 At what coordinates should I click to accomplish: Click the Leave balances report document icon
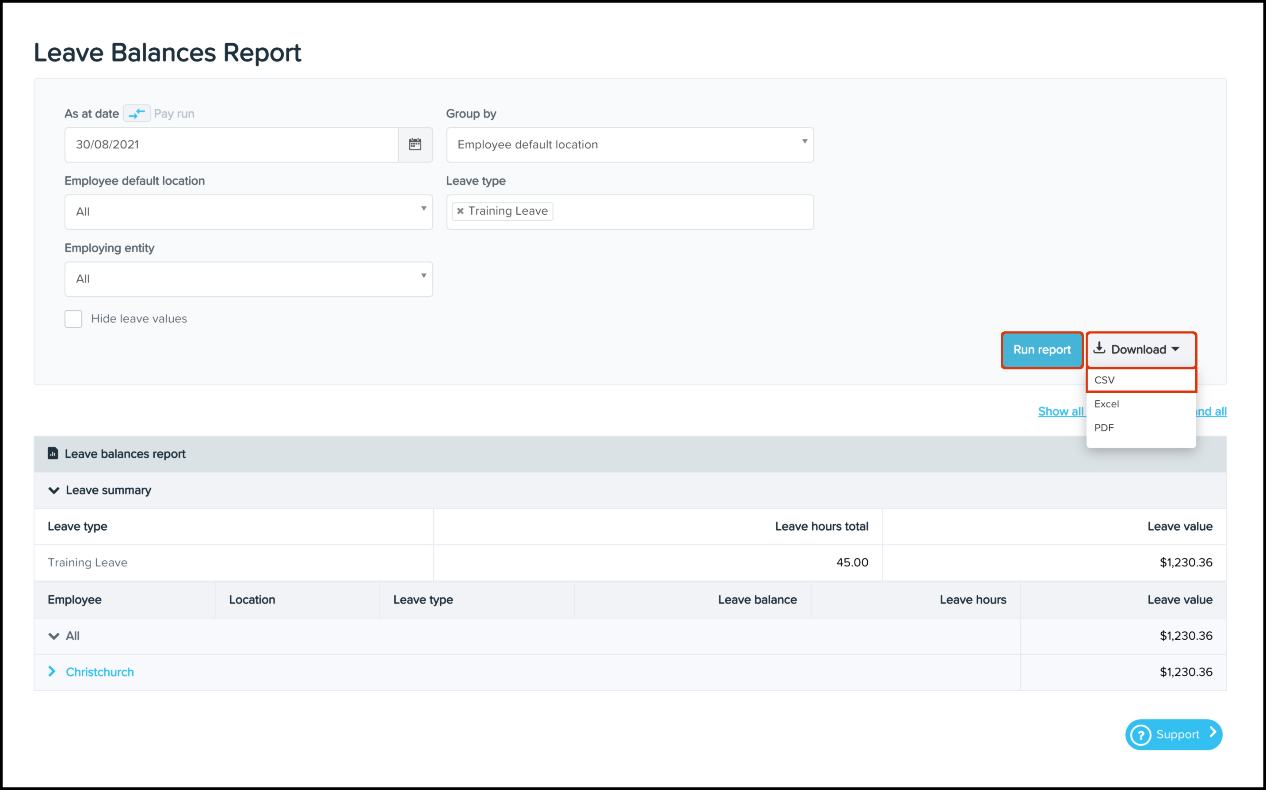coord(53,453)
